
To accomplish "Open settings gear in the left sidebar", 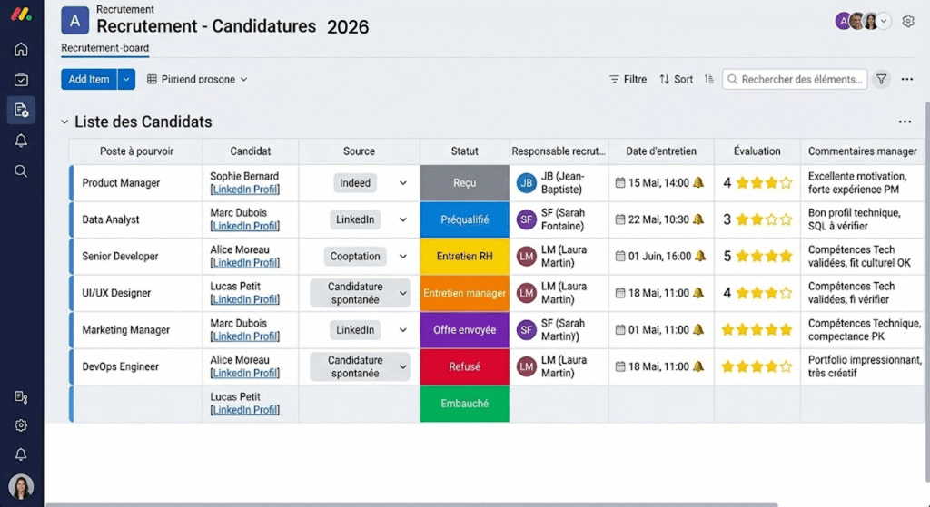I will point(21,425).
